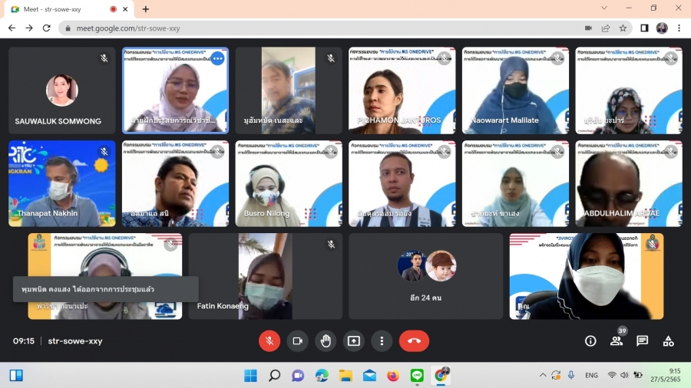Bookmark this page with the star icon
Viewport: 691px width, 388px height.
point(623,28)
